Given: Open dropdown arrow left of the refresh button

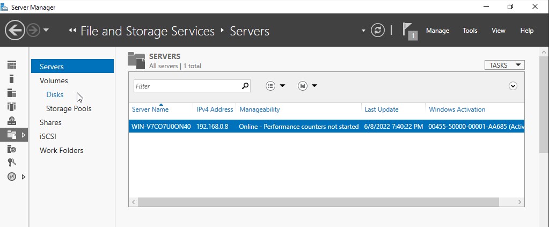Looking at the screenshot, I should point(363,31).
